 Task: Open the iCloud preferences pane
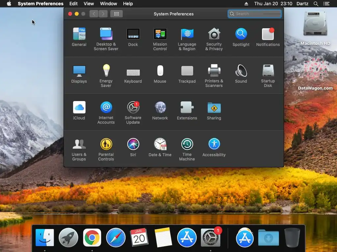(79, 111)
